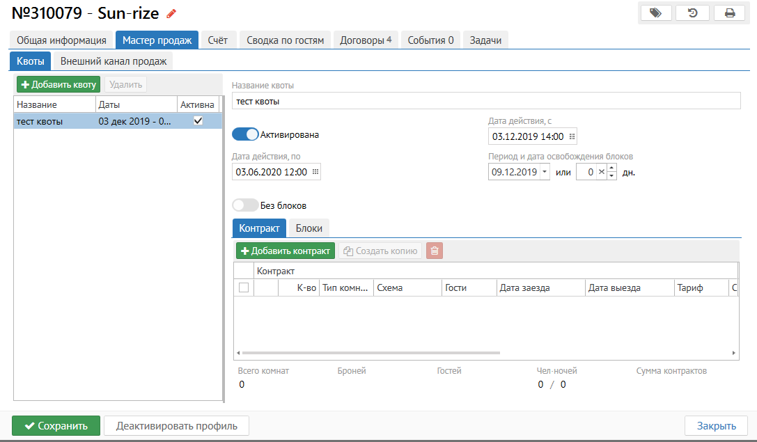Enable the Без блоков switch

tap(245, 205)
